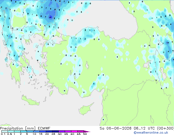Open the weatheronline.co.uk copyright link
Screen dimensions: 174x135
[x=151, y=133]
